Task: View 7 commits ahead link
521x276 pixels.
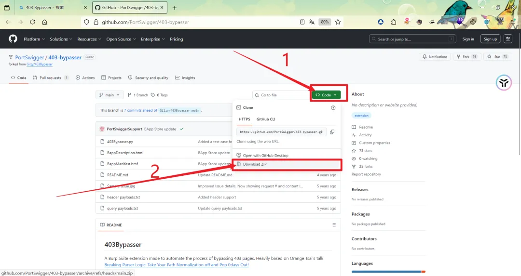Action: [141, 110]
